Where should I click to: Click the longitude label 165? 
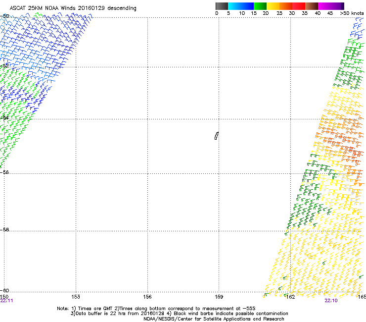coord(362,297)
